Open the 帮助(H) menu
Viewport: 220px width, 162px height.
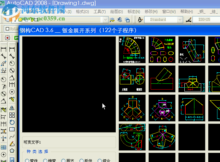point(187,12)
